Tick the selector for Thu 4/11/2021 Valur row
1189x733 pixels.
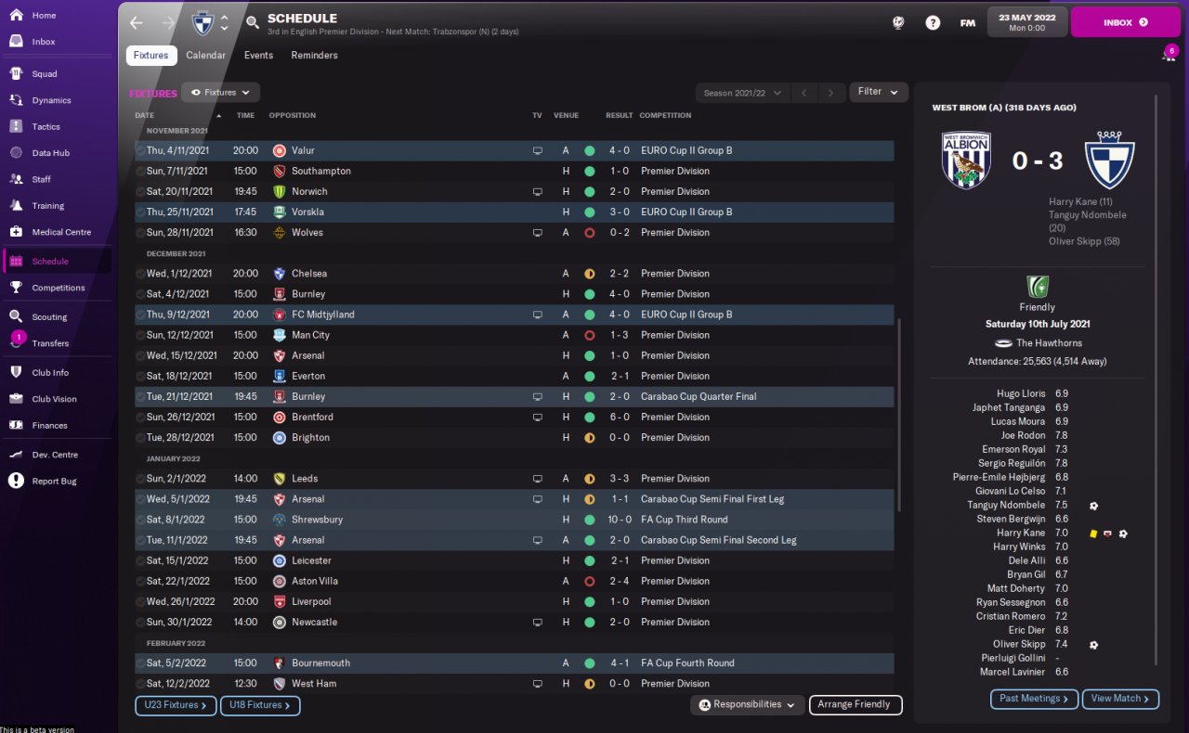140,150
